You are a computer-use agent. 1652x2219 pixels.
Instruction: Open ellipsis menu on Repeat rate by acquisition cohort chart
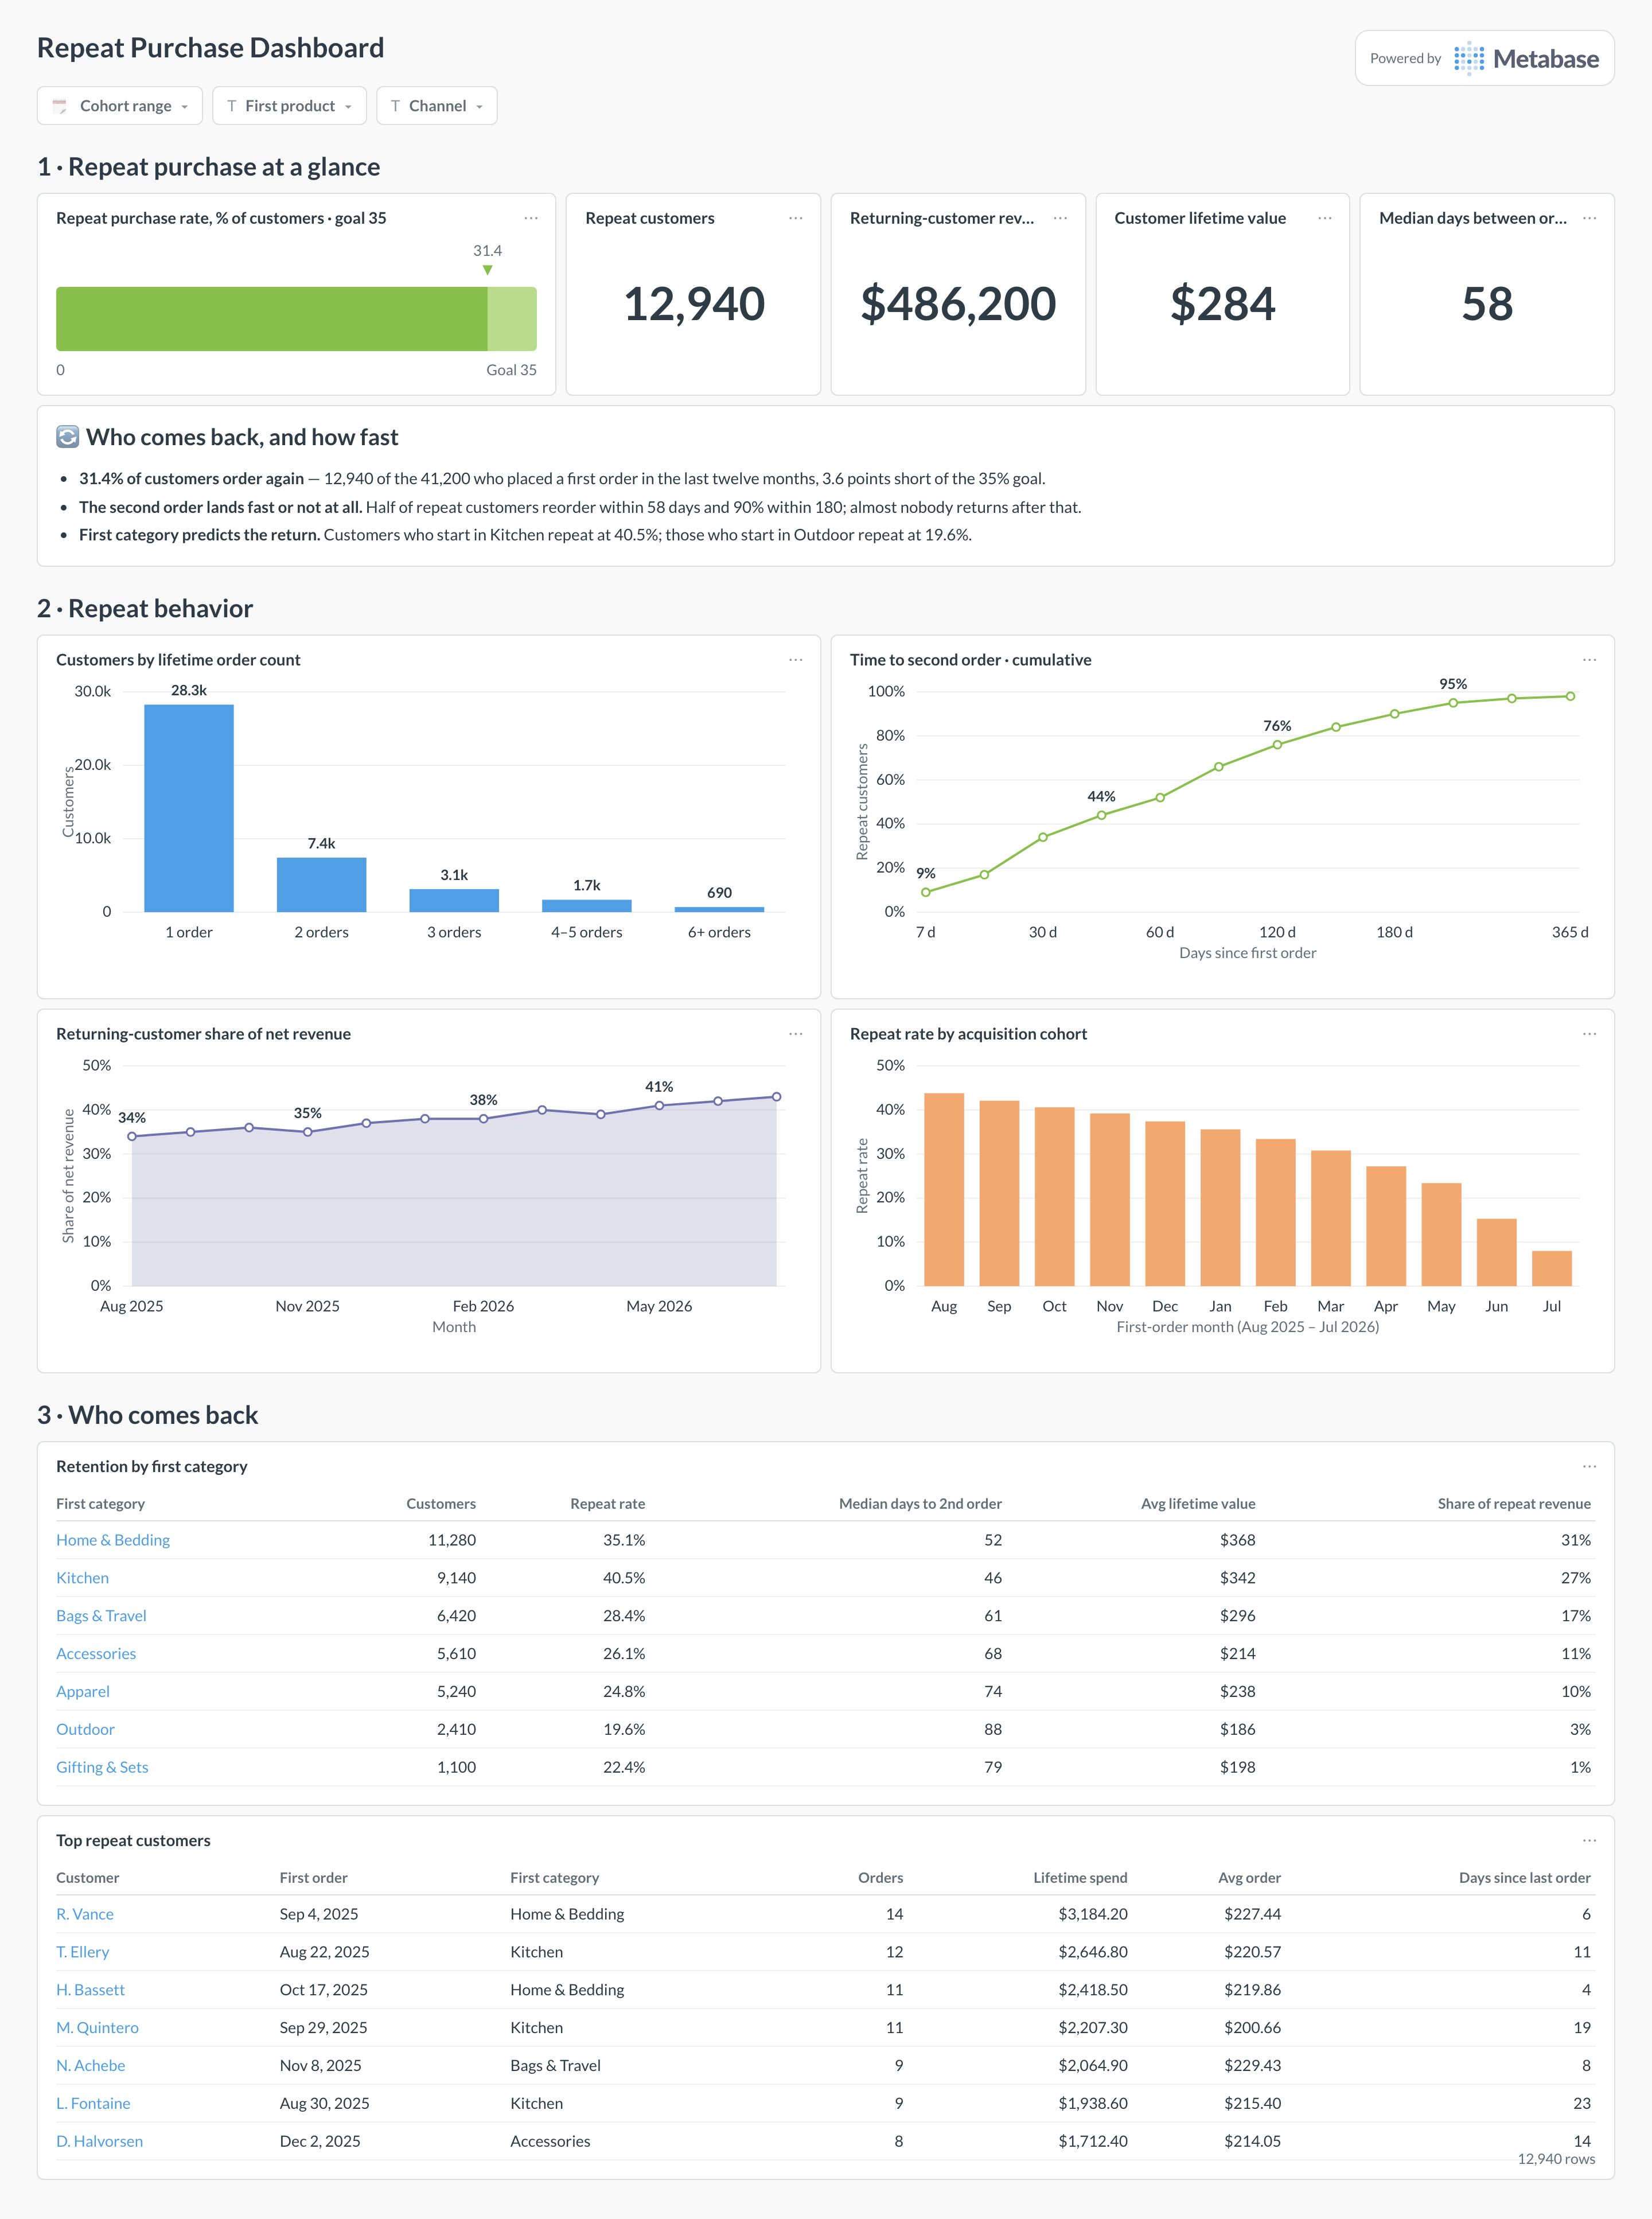click(1590, 1034)
